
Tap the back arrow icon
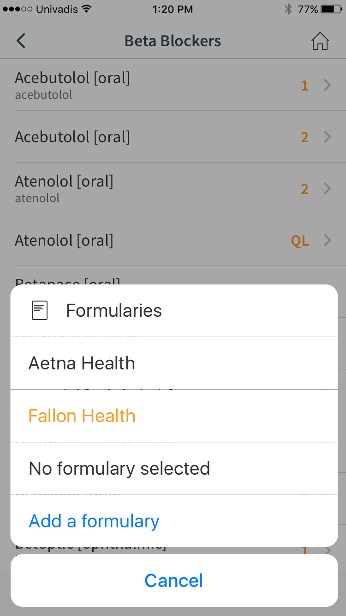click(21, 41)
